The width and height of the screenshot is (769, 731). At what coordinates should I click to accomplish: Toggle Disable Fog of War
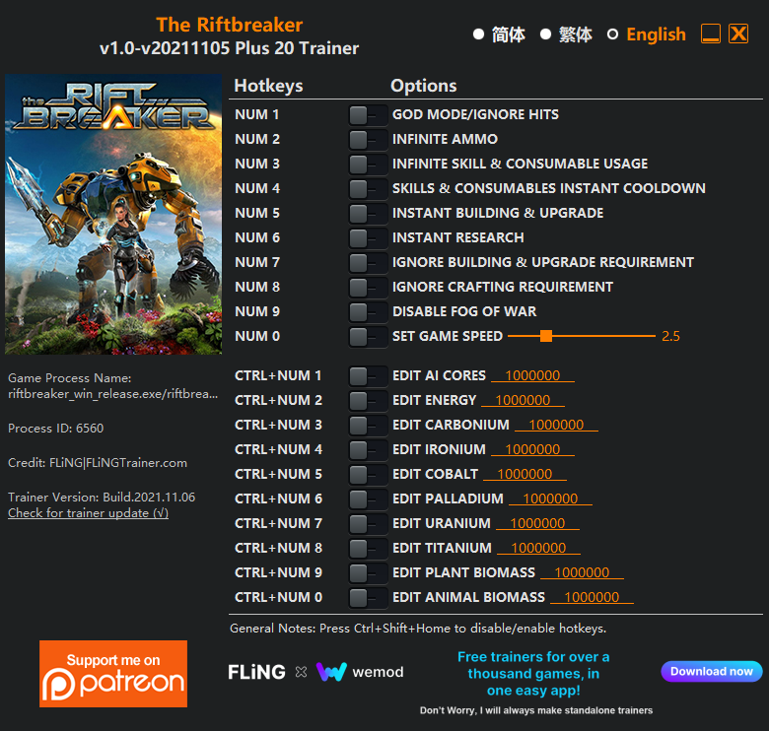coord(368,312)
